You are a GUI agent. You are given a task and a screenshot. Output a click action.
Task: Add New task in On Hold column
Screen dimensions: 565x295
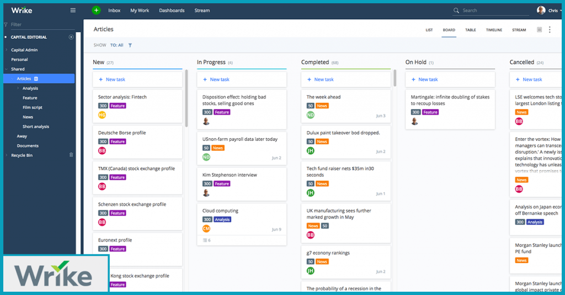pyautogui.click(x=450, y=79)
